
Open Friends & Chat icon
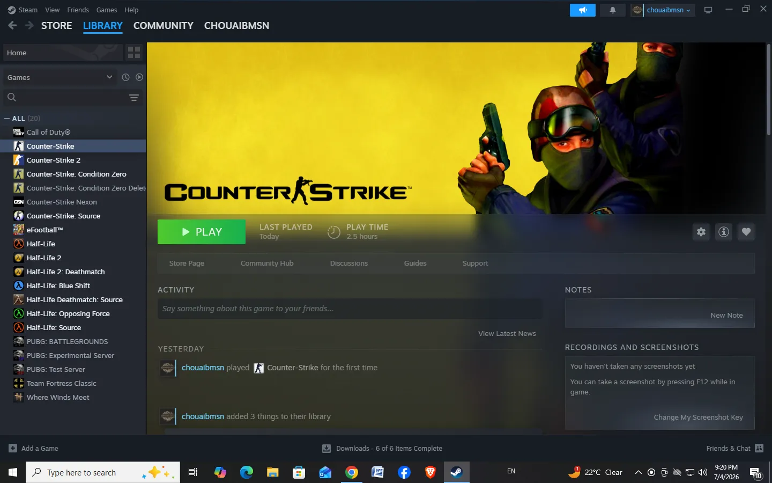pos(759,448)
